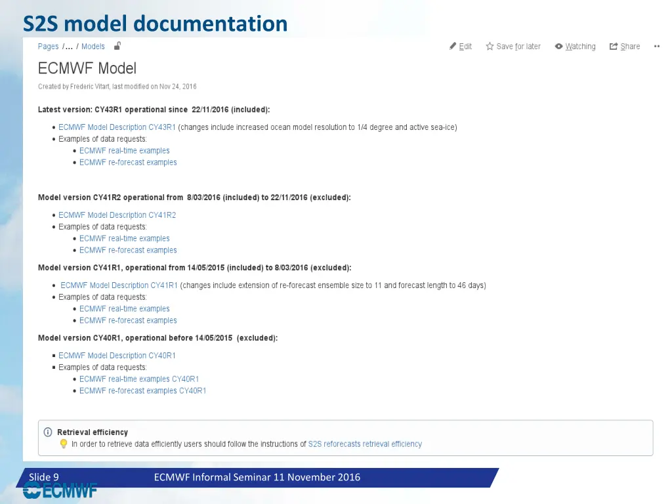Screen dimensions: 672x504
Task: Open ECMWF Model Description CY41R2 link
Action: click(x=117, y=215)
